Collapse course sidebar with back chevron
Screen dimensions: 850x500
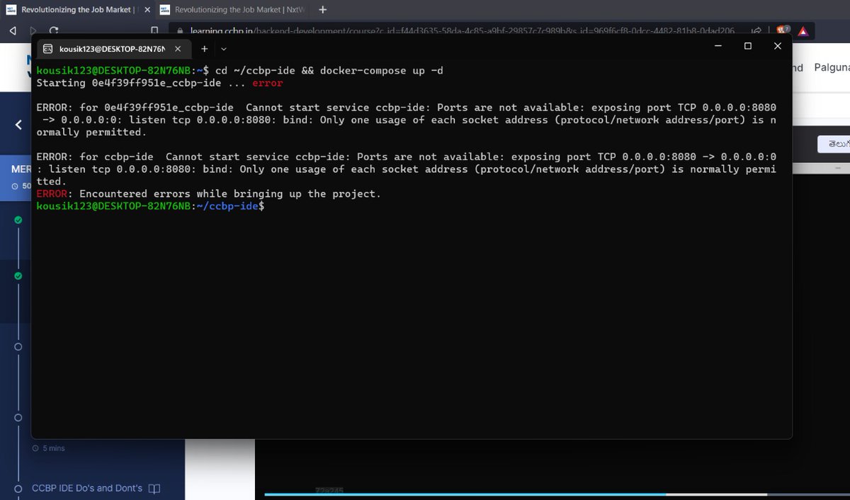coord(18,125)
